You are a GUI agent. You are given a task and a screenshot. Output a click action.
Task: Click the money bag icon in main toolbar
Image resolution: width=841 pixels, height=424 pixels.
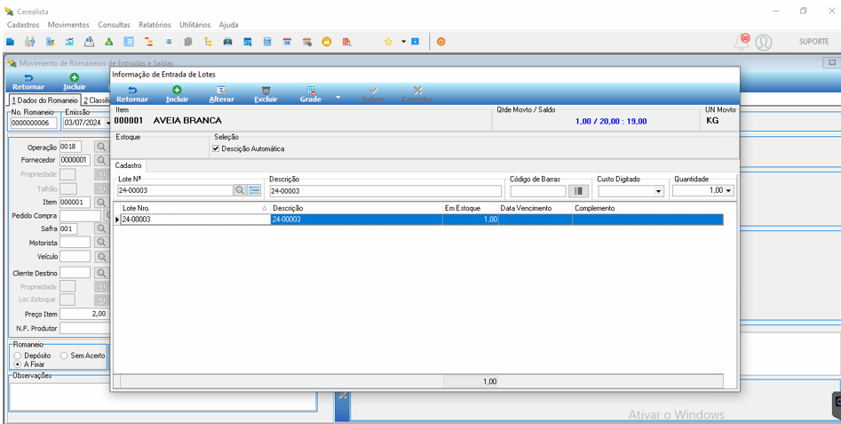tap(109, 41)
